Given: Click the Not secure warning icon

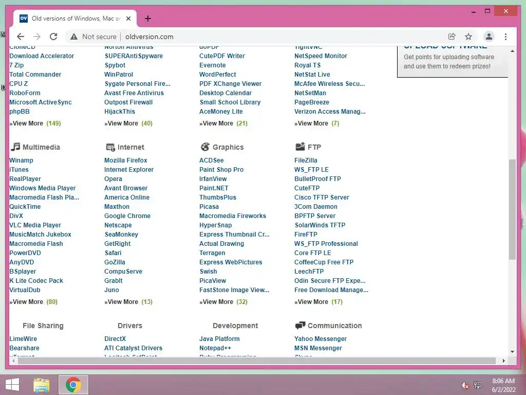Looking at the screenshot, I should [74, 37].
